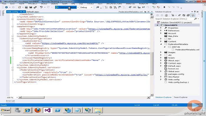206x116 pixels.
Task: Select the App_Data folder
Action: (173, 36)
